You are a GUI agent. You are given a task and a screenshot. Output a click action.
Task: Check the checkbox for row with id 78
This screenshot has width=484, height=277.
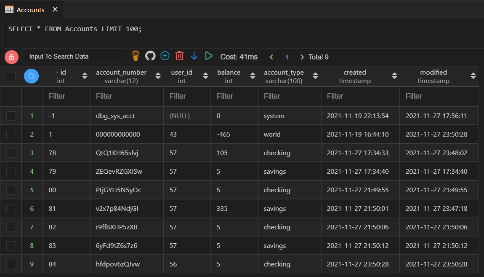point(11,153)
